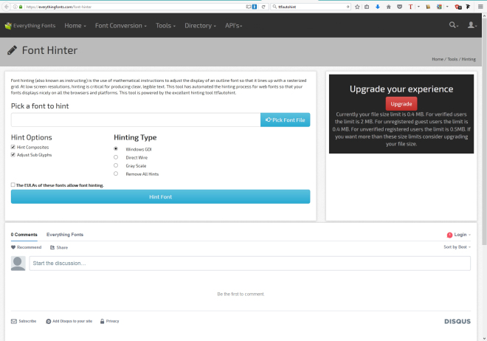Open dropdown arrow next to red T extension

tap(418, 7)
